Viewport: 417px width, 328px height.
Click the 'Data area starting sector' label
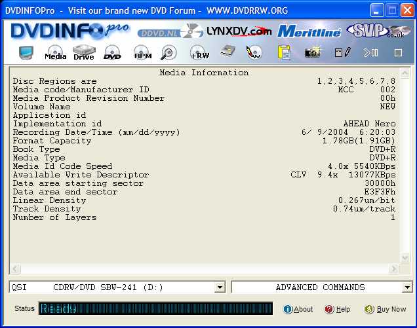(78, 183)
